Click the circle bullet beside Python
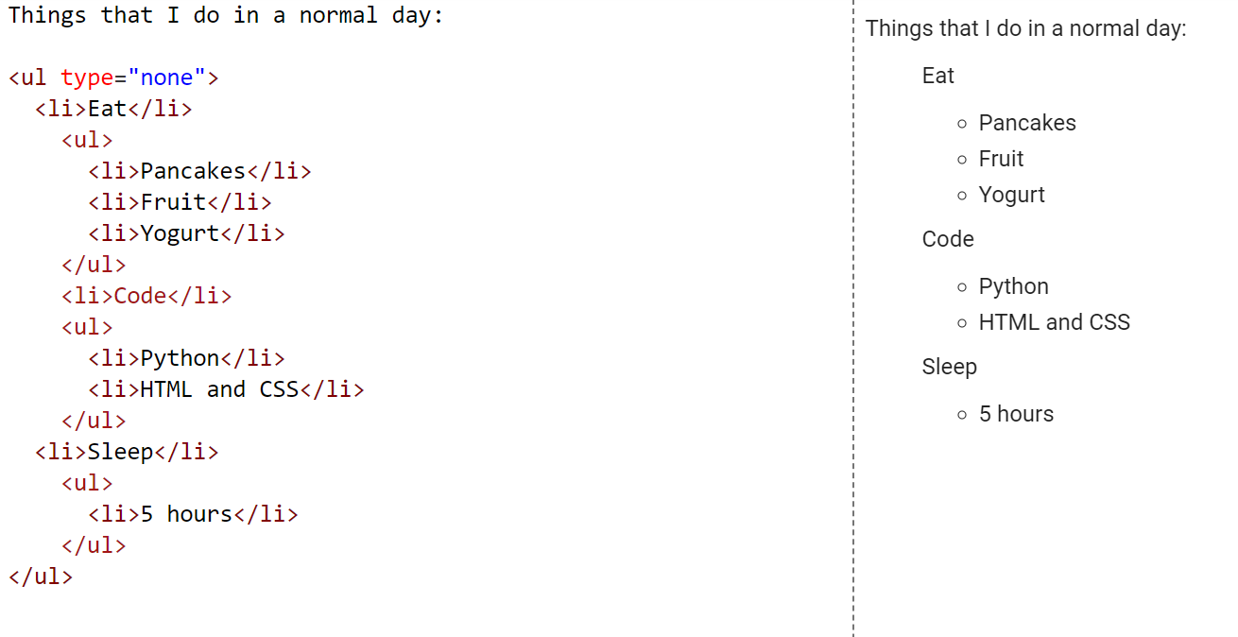Image resolution: width=1238 pixels, height=637 pixels. [962, 287]
